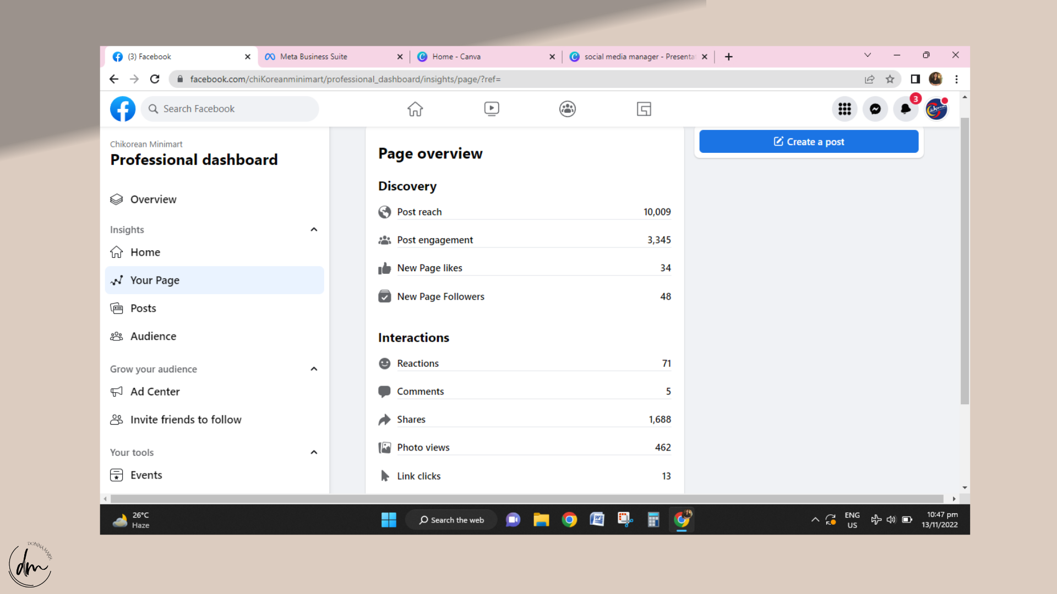Click the Facebook logo
1057x594 pixels.
click(123, 109)
